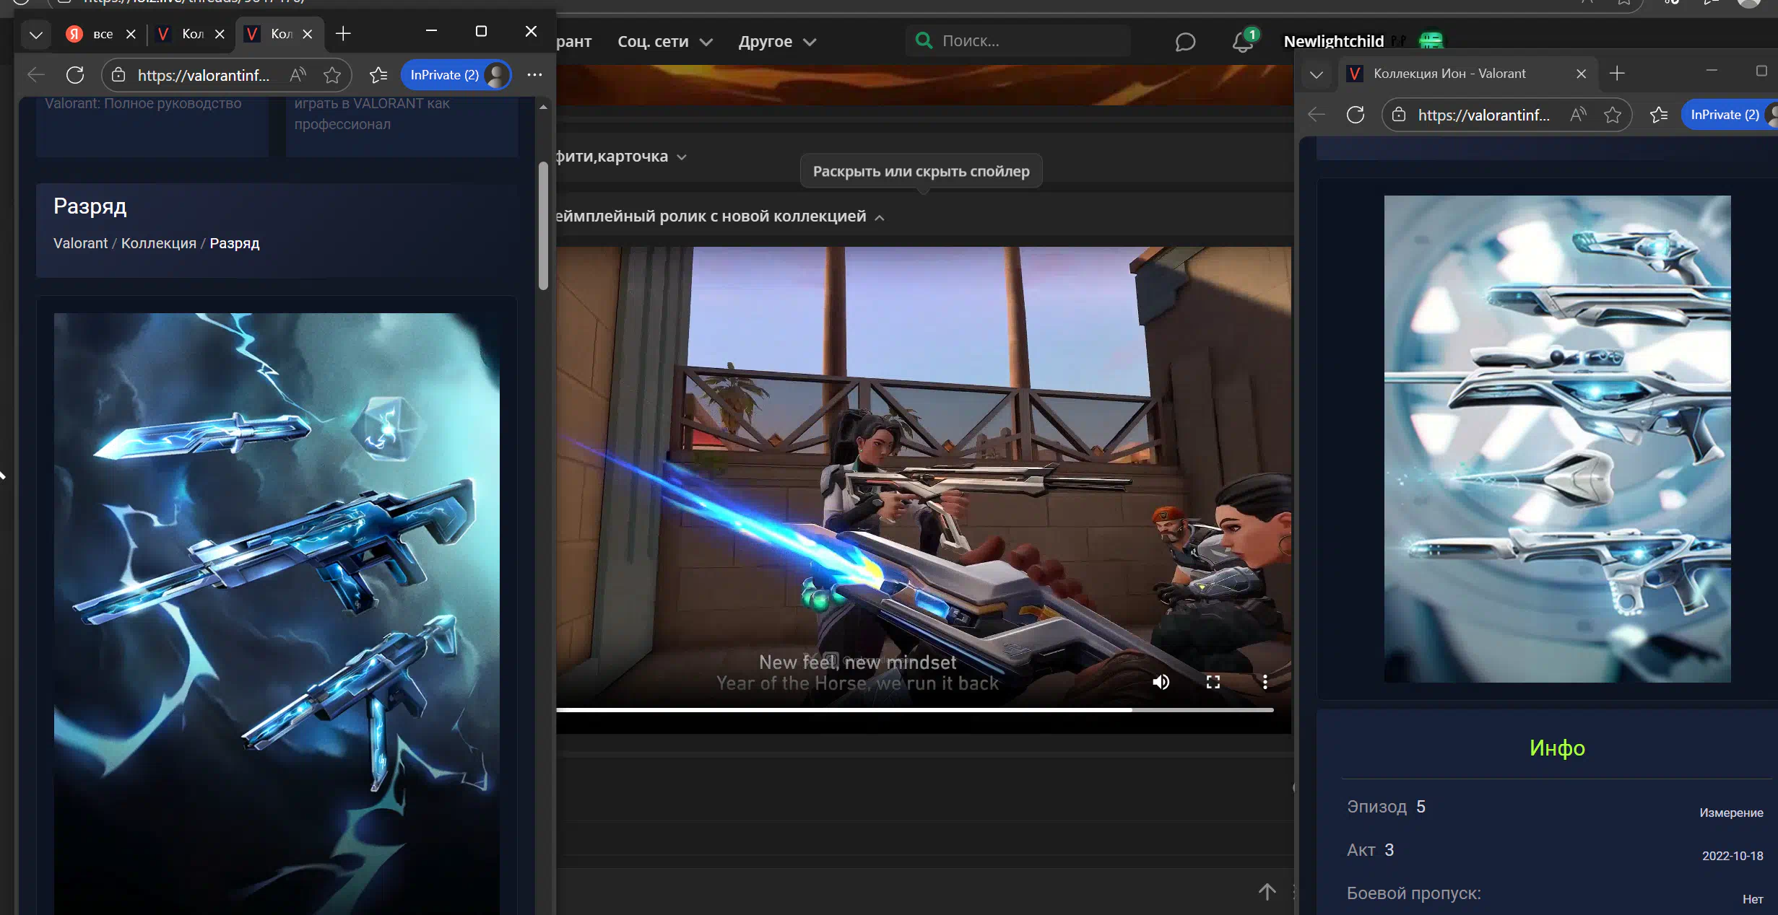Mute the video using the speaker icon
The height and width of the screenshot is (915, 1778).
[x=1161, y=682]
